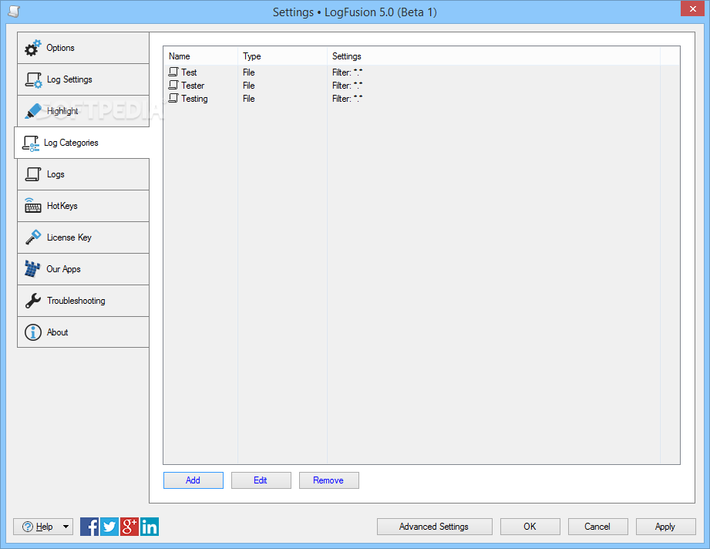The height and width of the screenshot is (549, 710).
Task: Show the About tab
Action: tap(83, 332)
